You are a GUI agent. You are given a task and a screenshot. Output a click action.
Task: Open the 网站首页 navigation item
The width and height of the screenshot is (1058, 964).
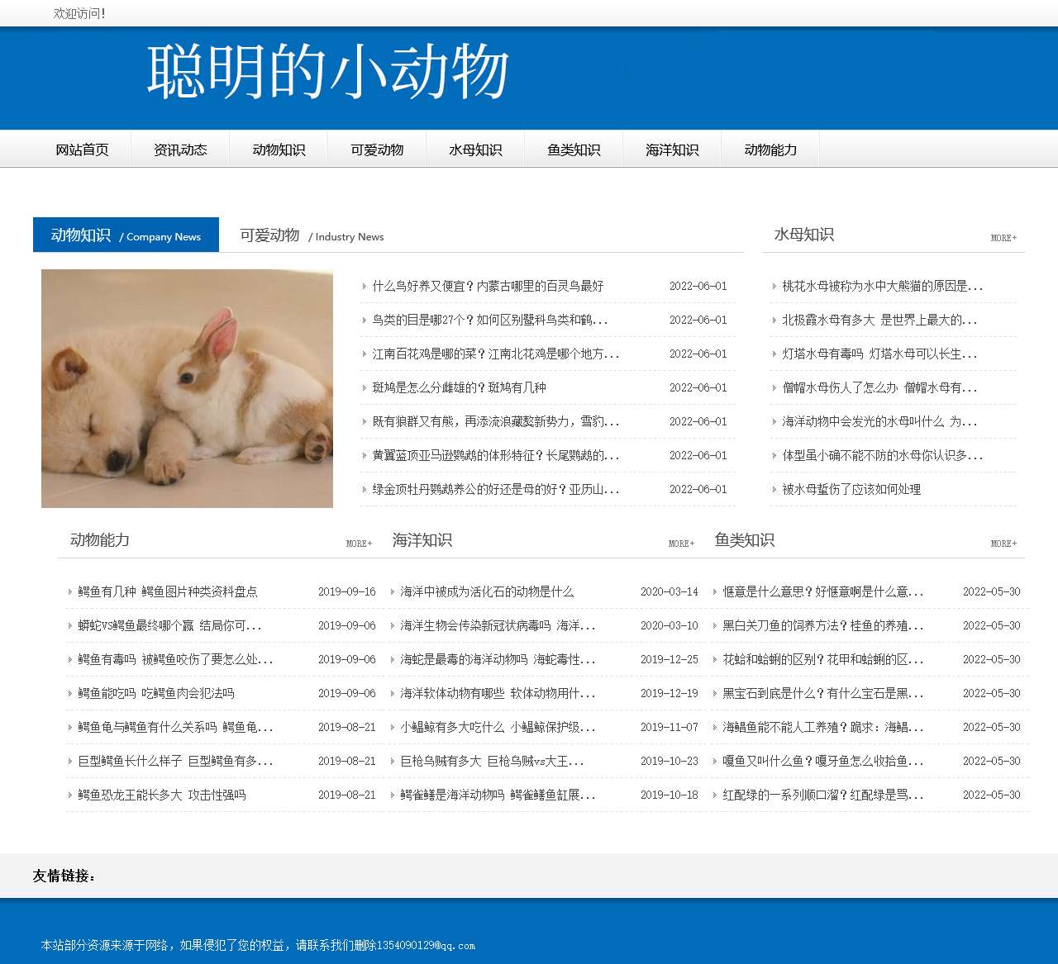point(83,150)
